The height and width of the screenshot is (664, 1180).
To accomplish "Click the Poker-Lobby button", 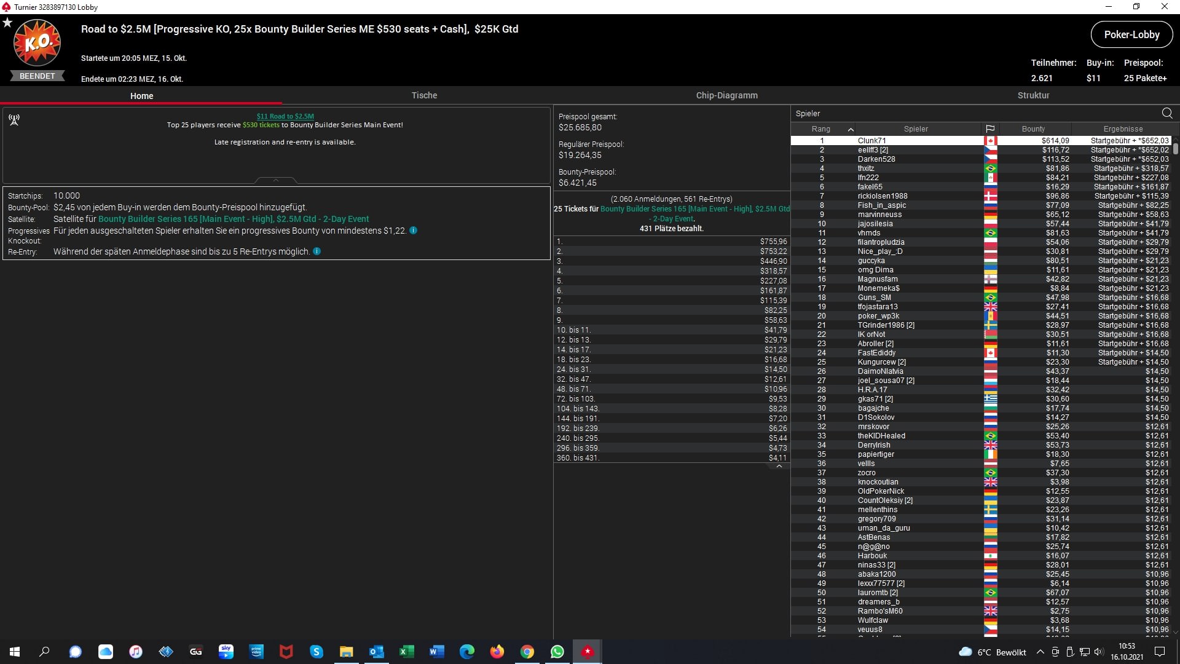I will point(1131,34).
